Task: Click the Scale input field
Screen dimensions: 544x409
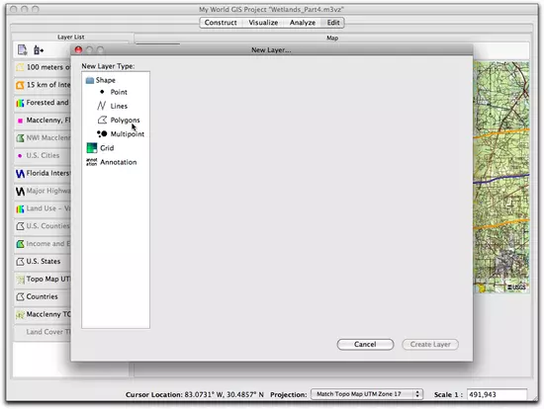Action: coord(497,394)
